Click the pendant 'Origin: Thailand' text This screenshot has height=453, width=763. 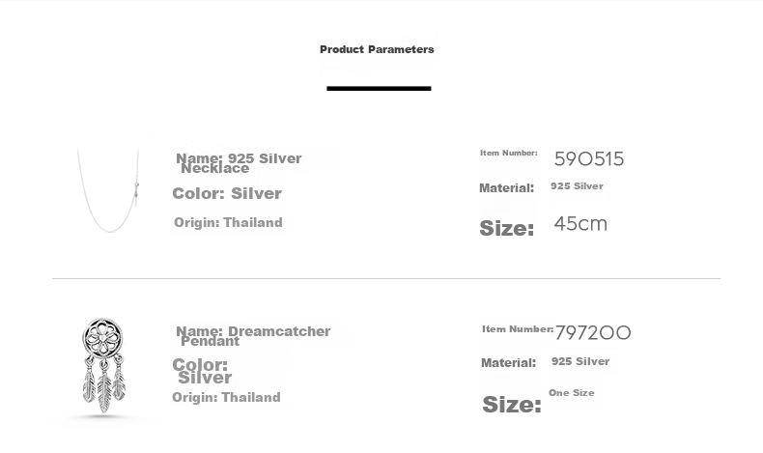tap(226, 398)
